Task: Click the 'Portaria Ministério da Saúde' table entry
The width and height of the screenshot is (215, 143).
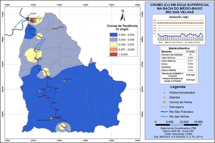Action: coord(173,80)
